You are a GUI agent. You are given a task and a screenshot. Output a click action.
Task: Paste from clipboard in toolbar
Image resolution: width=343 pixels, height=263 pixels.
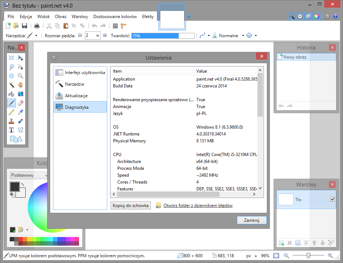tap(66, 26)
